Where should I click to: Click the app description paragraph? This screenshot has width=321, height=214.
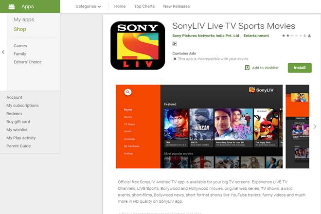(x=212, y=192)
